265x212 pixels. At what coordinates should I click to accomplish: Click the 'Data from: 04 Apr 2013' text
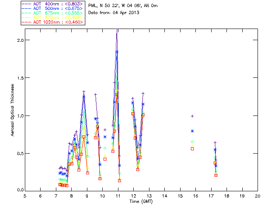(114, 13)
